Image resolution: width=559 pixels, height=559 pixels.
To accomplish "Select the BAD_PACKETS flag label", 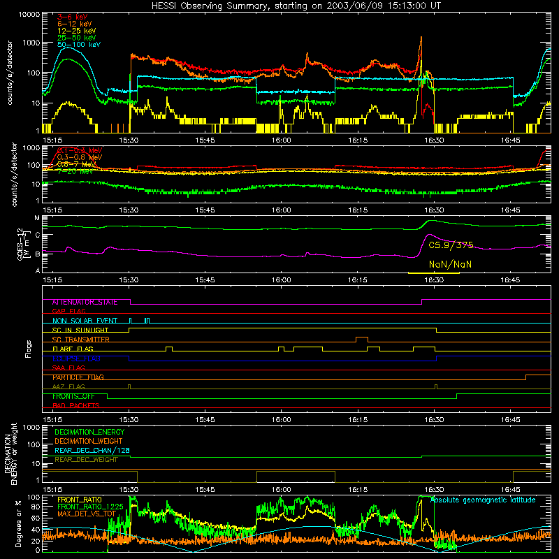I will point(76,406).
